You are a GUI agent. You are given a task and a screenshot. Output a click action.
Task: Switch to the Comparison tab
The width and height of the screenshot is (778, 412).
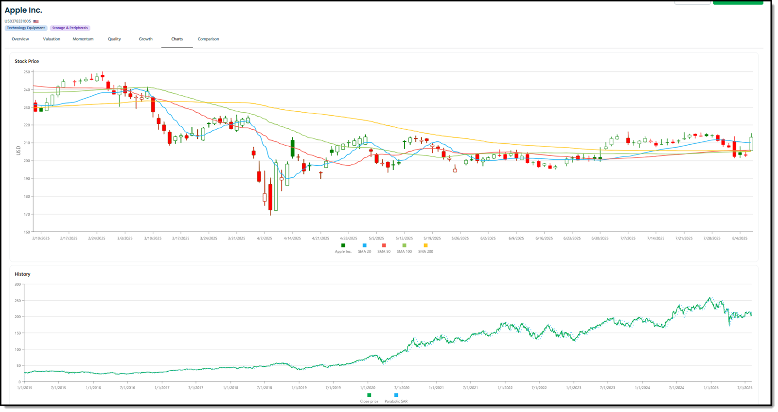208,39
